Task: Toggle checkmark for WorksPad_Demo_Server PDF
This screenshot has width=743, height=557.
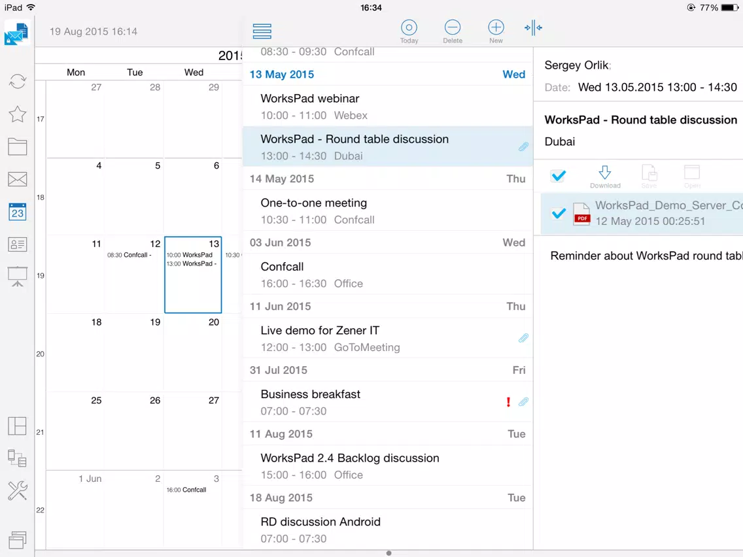Action: 559,213
